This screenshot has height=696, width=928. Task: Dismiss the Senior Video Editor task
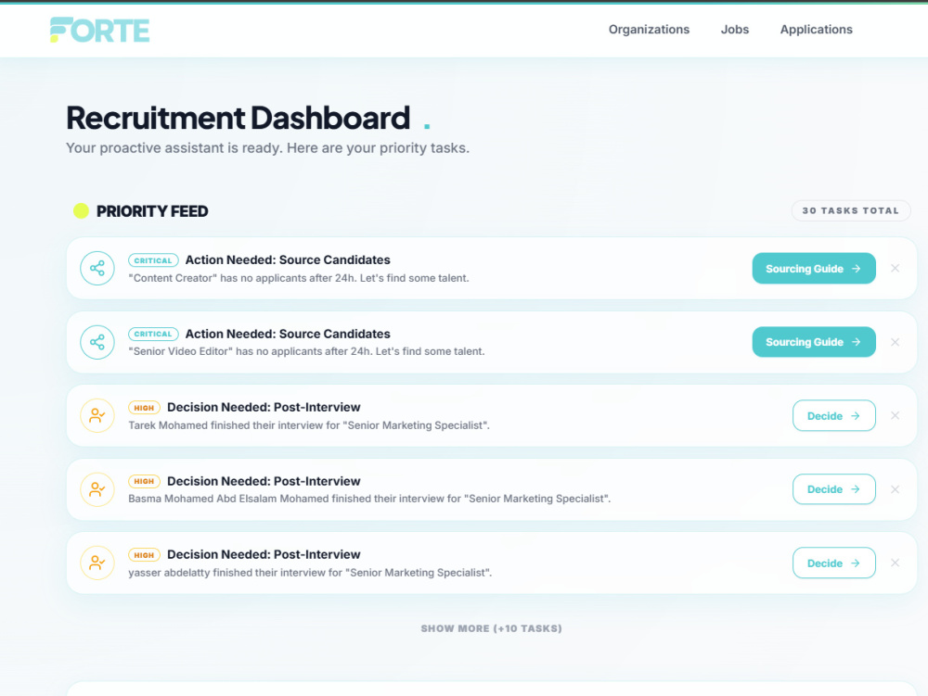point(896,342)
